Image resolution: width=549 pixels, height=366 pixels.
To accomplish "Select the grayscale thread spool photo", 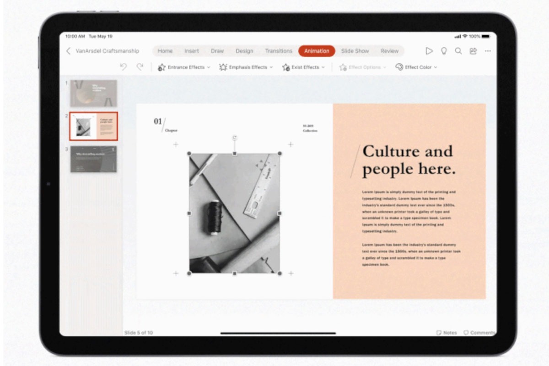I will 235,213.
